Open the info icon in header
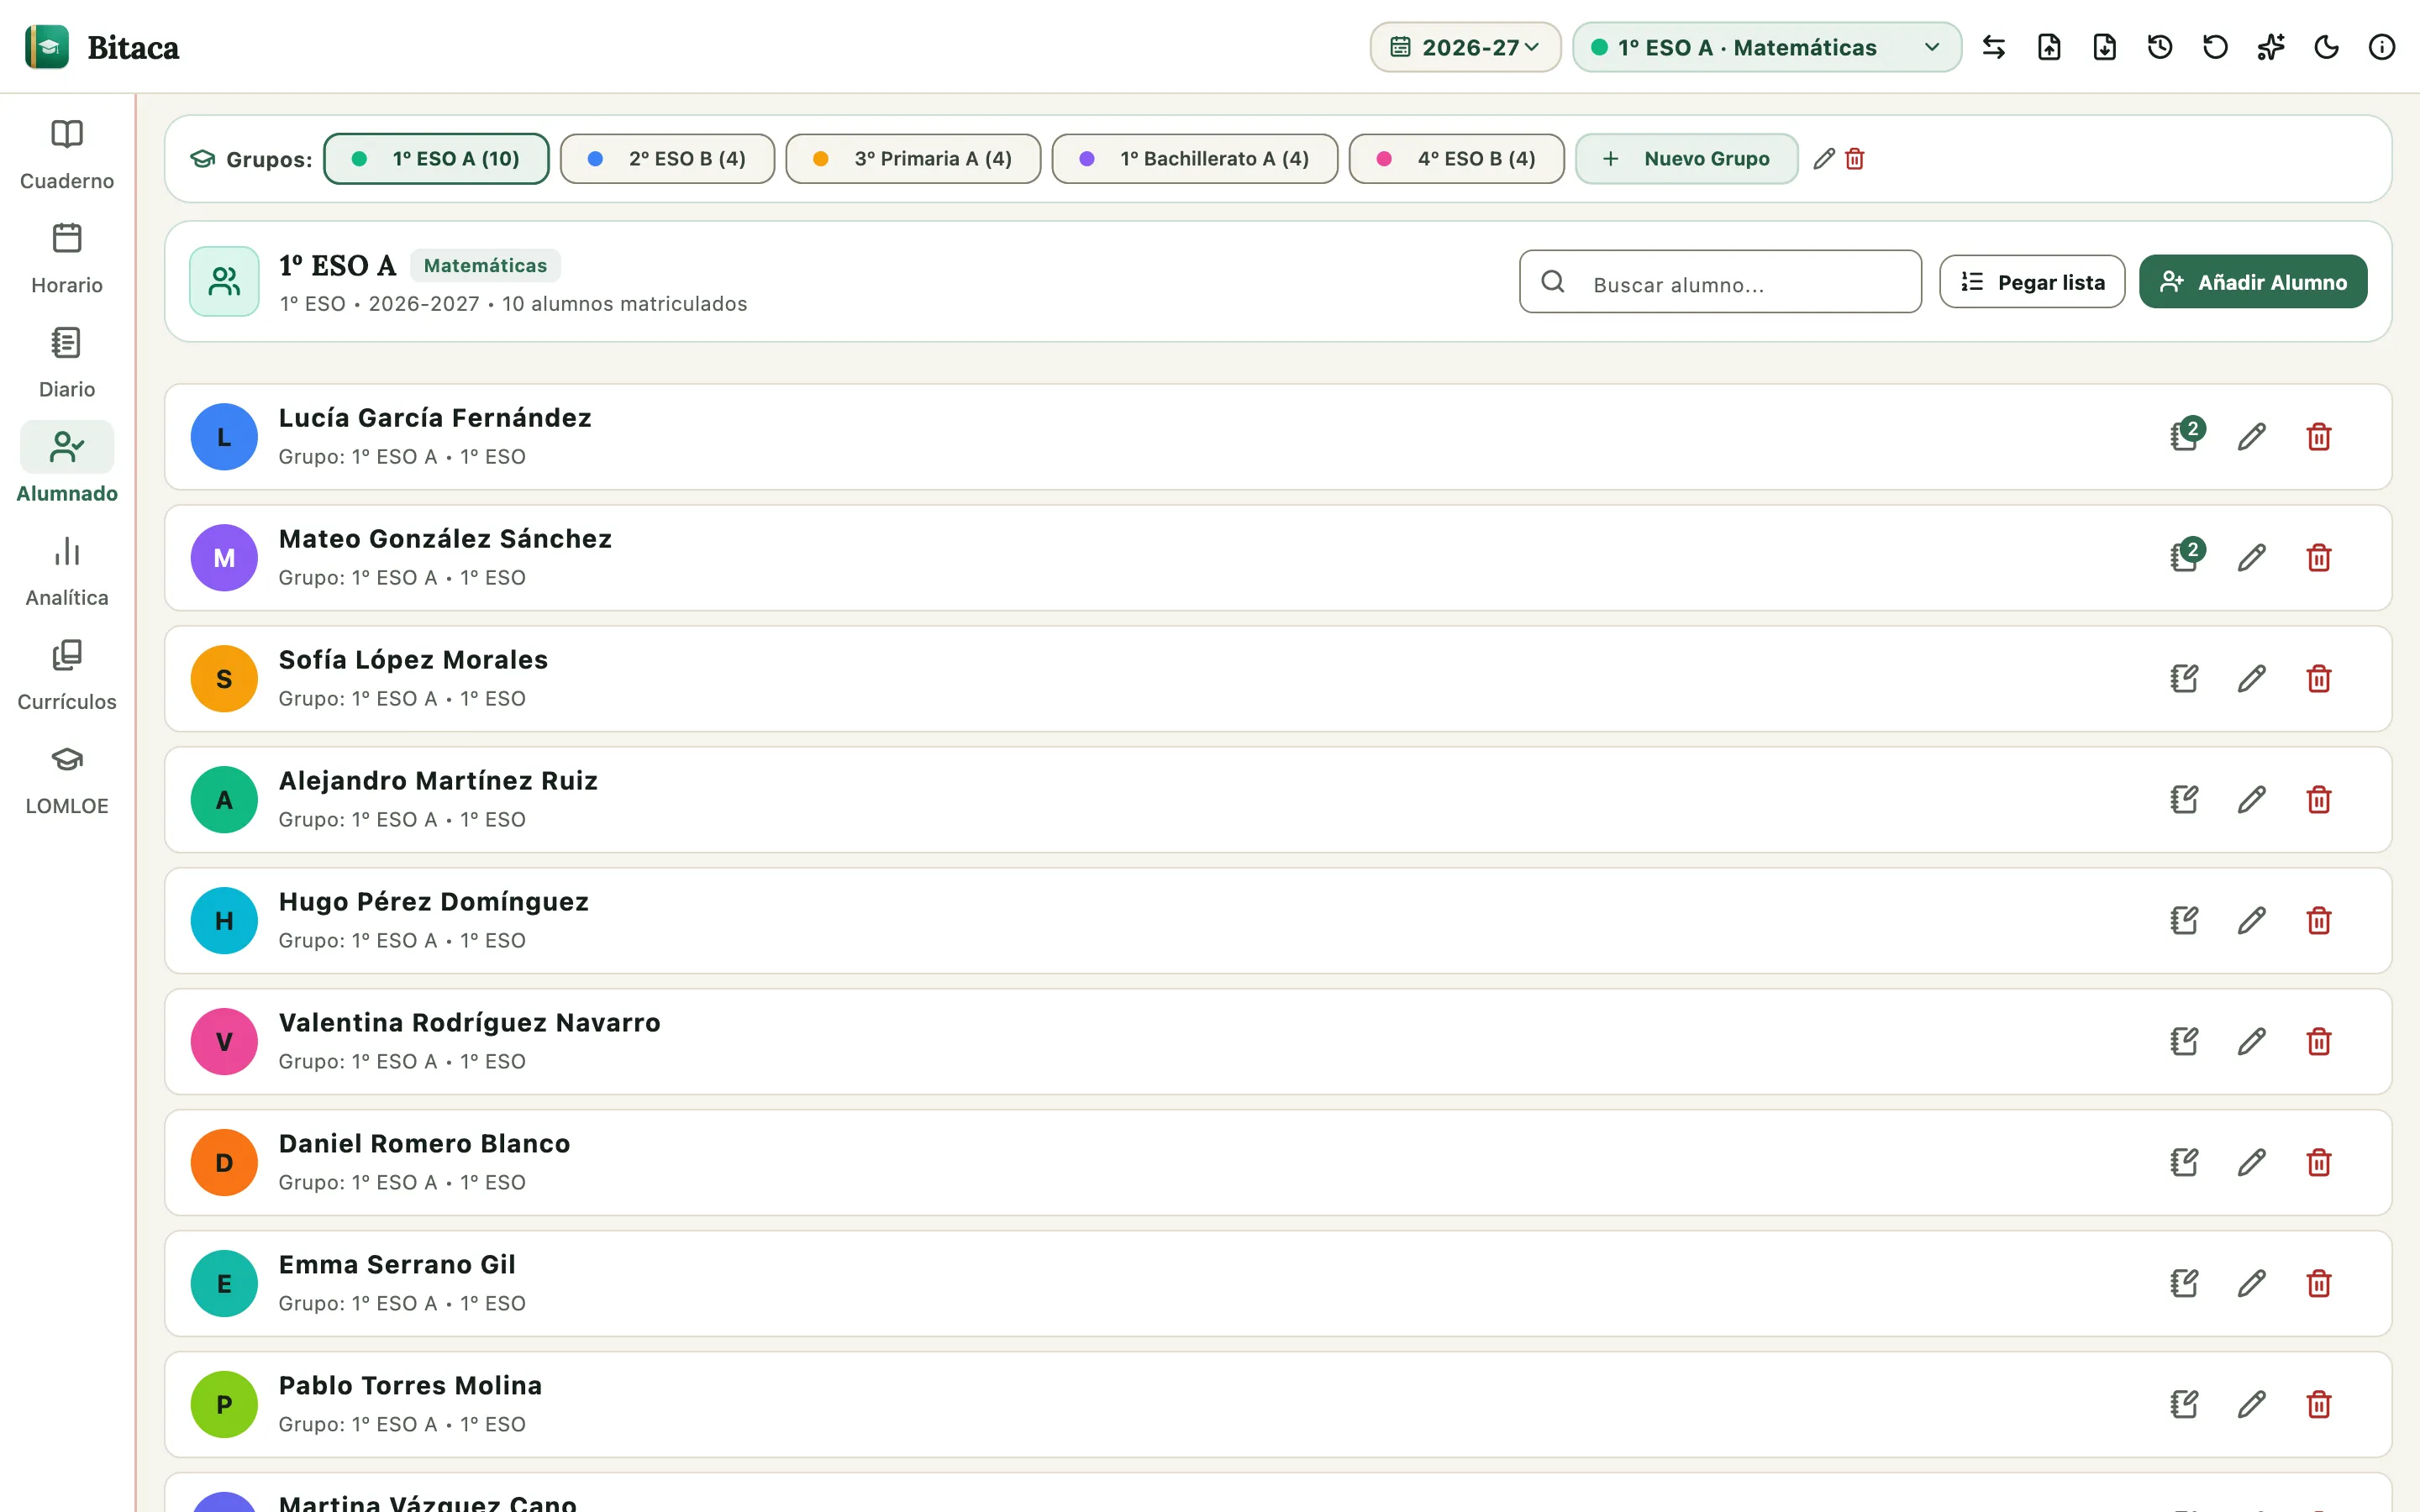2420x1512 pixels. (x=2381, y=47)
